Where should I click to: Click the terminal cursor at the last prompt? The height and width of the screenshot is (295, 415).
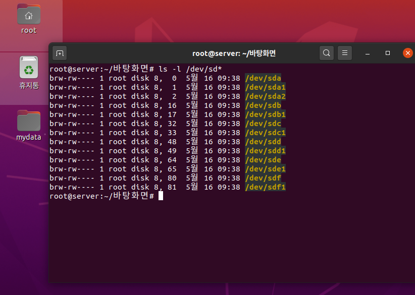[161, 196]
